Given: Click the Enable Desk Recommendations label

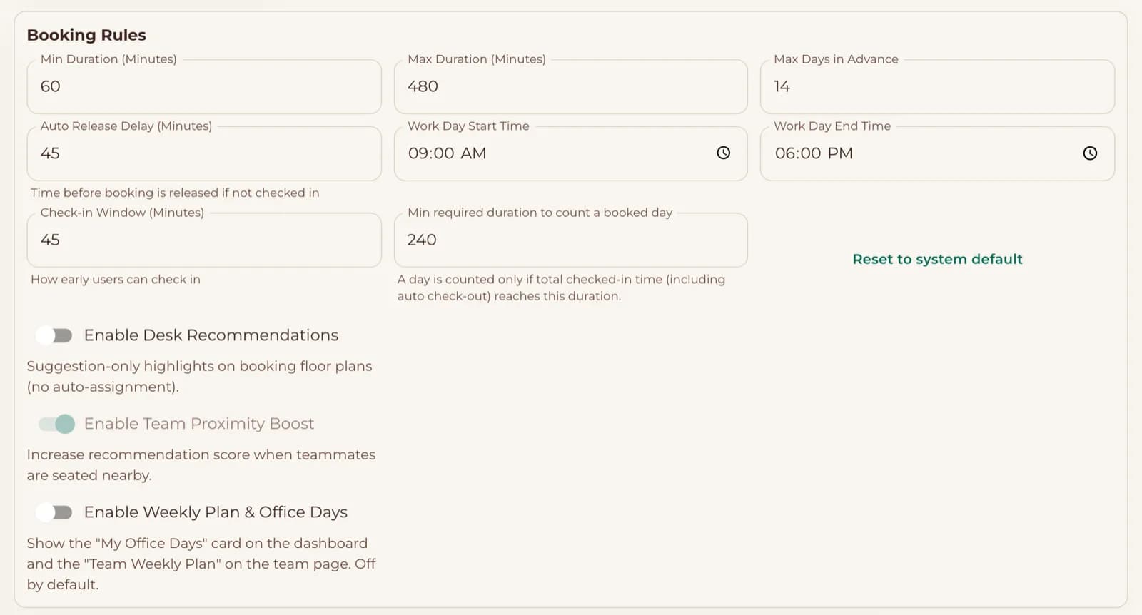Looking at the screenshot, I should [x=211, y=335].
